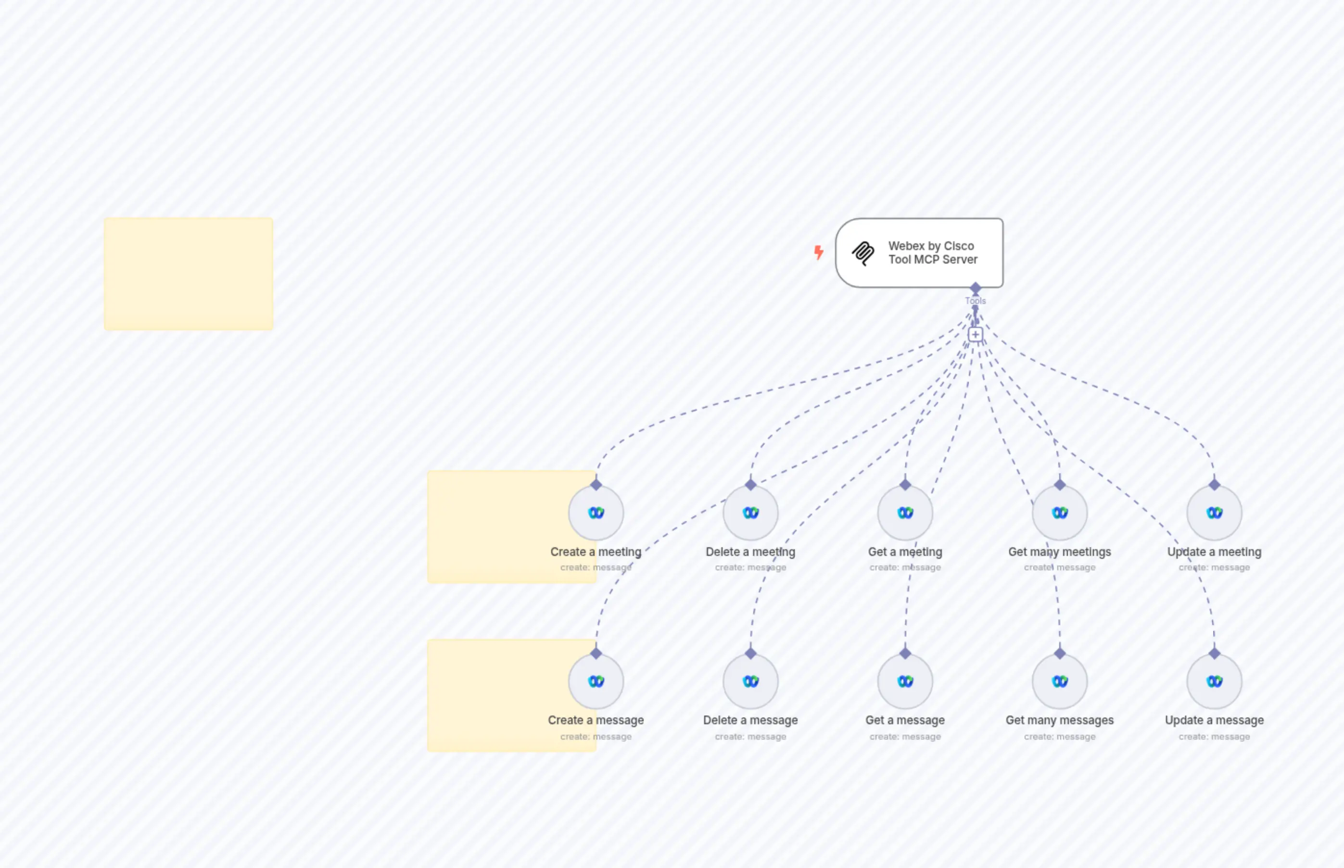
Task: Click the plus button below the Tools connector
Action: [x=976, y=334]
